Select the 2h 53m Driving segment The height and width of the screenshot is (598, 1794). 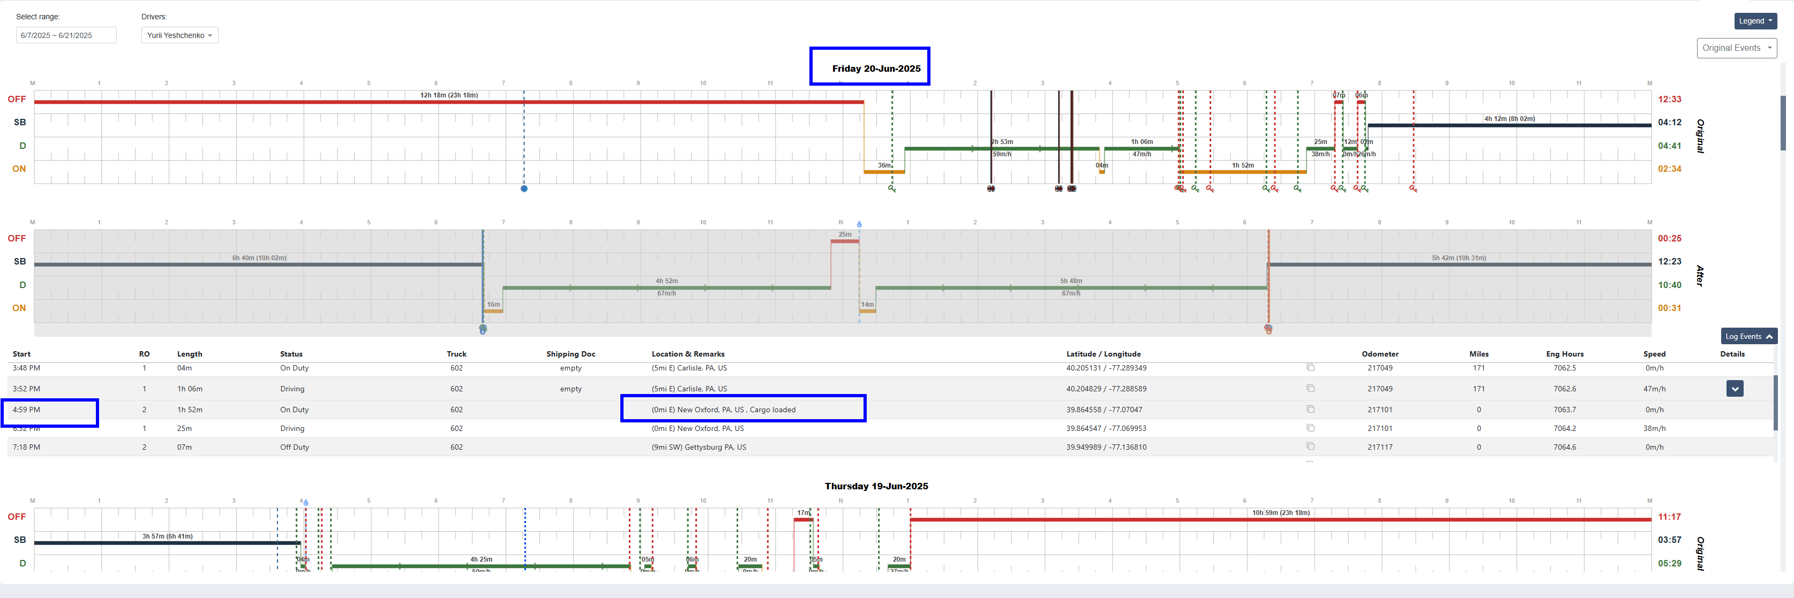(x=1002, y=148)
